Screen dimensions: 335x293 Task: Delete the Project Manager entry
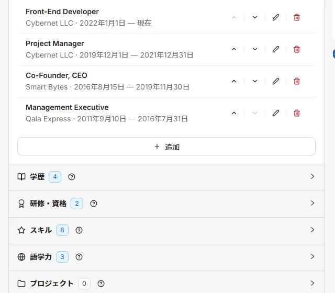pyautogui.click(x=297, y=49)
